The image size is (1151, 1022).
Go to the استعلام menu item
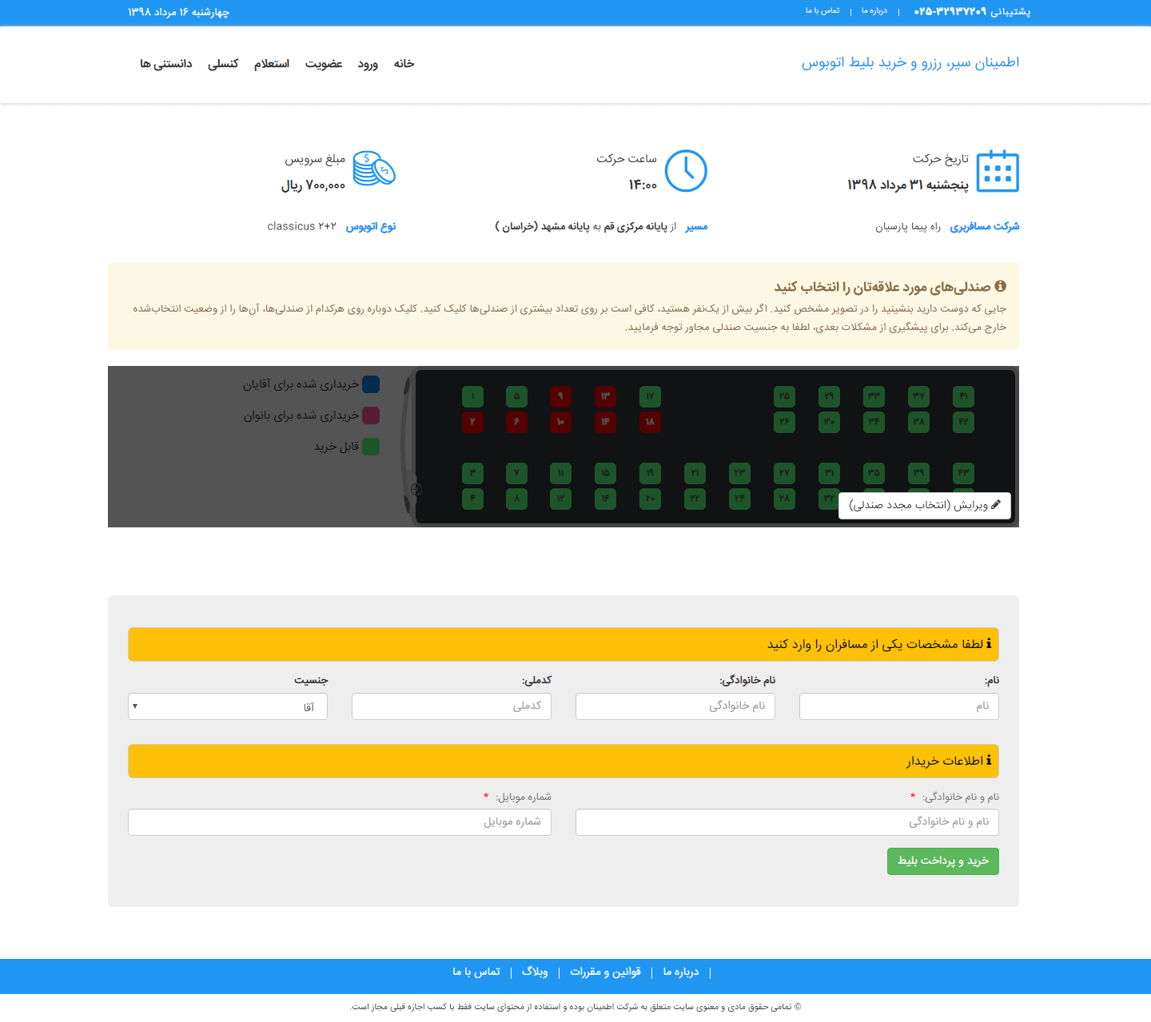(272, 64)
